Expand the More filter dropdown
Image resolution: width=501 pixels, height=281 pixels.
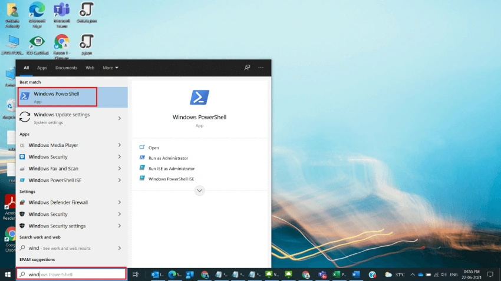point(110,68)
